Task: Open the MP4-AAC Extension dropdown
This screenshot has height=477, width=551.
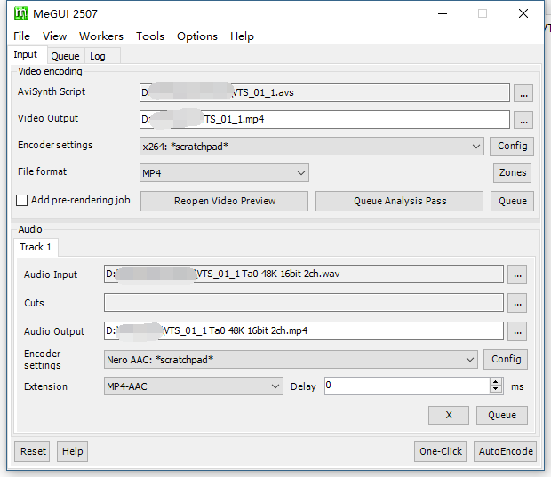Action: (275, 386)
